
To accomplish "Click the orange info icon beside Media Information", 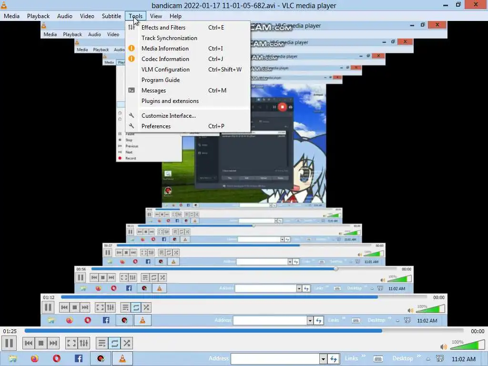I will [x=132, y=48].
